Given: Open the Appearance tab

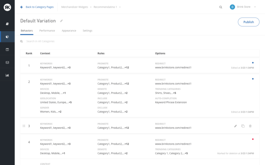Looking at the screenshot, I should pyautogui.click(x=69, y=30).
